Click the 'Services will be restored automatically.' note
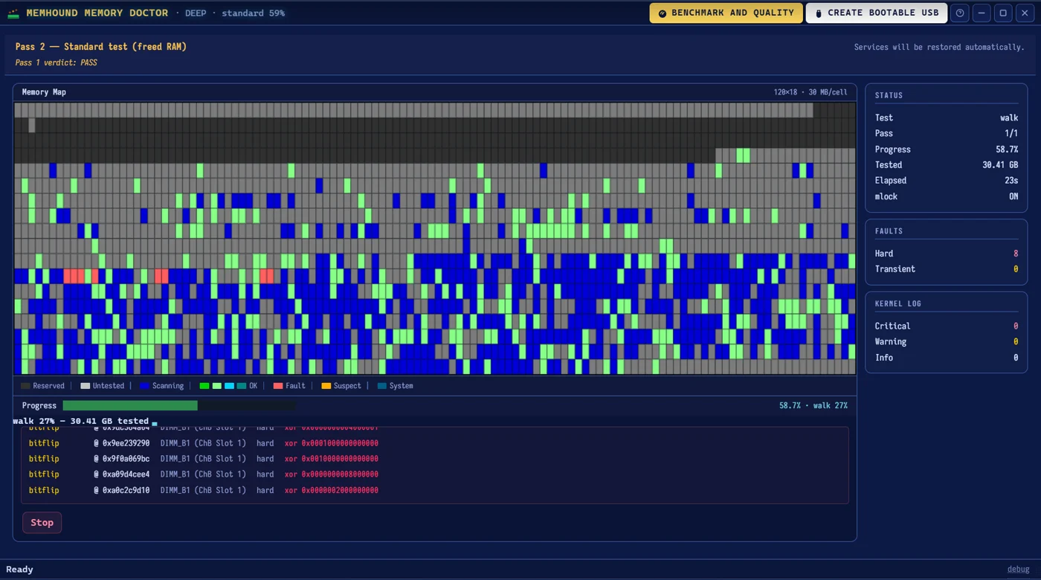This screenshot has width=1041, height=580. 939,48
